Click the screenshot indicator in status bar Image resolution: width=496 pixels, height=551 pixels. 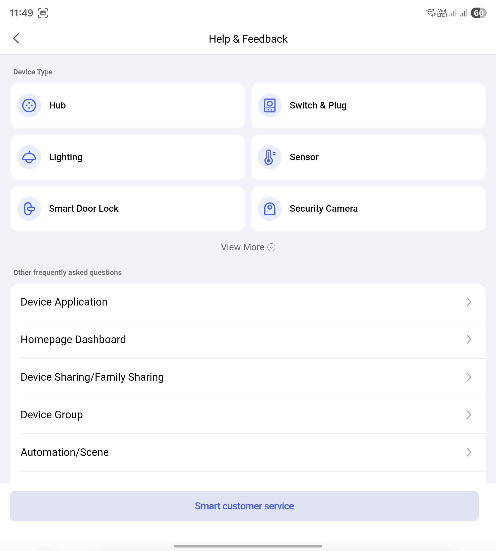click(43, 13)
